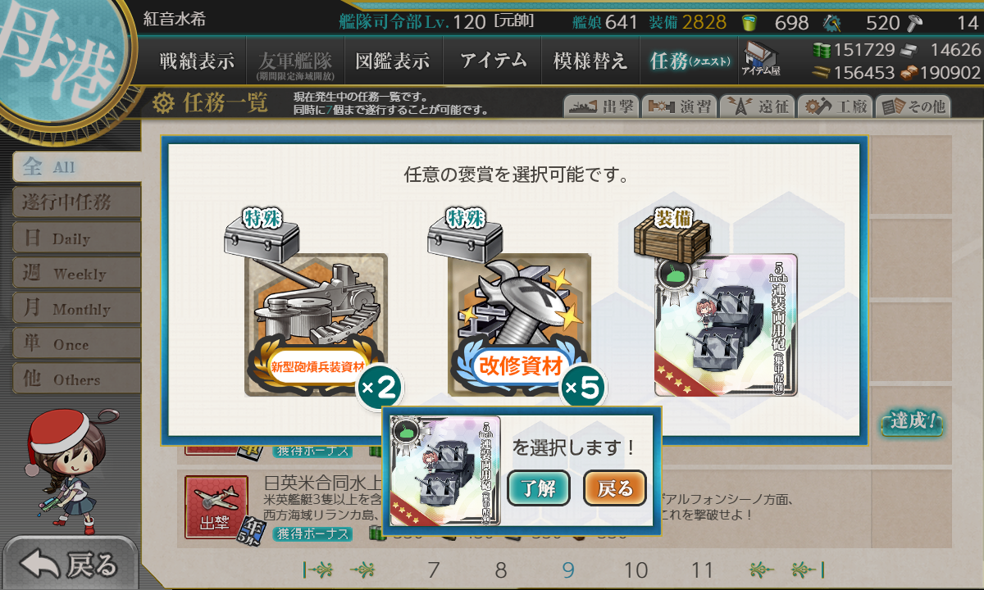
Task: Select the Weekly quest filter
Action: coord(76,274)
